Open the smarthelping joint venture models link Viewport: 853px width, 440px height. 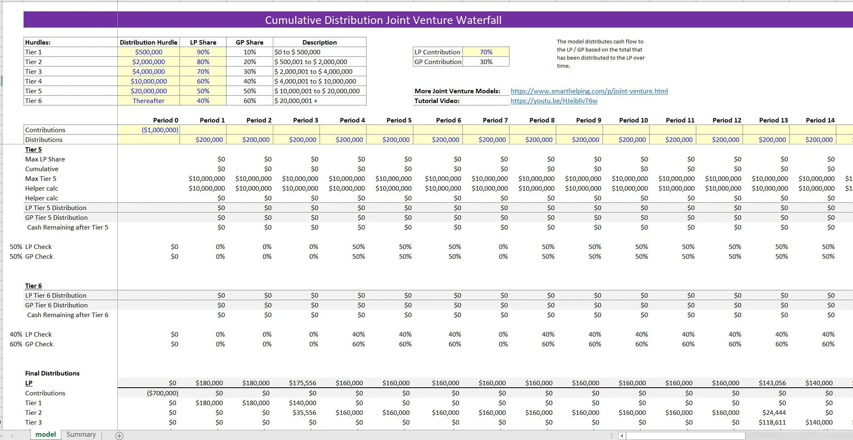click(x=589, y=91)
